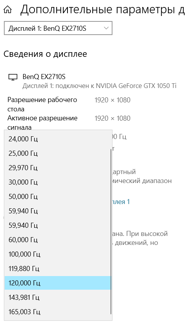Pick the 60,000 Гц option

[57, 240]
